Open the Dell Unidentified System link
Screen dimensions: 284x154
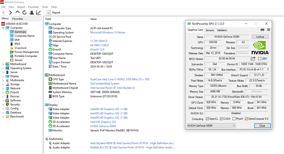click(105, 83)
